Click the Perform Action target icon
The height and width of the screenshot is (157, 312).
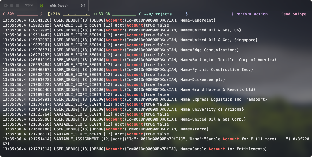232,14
